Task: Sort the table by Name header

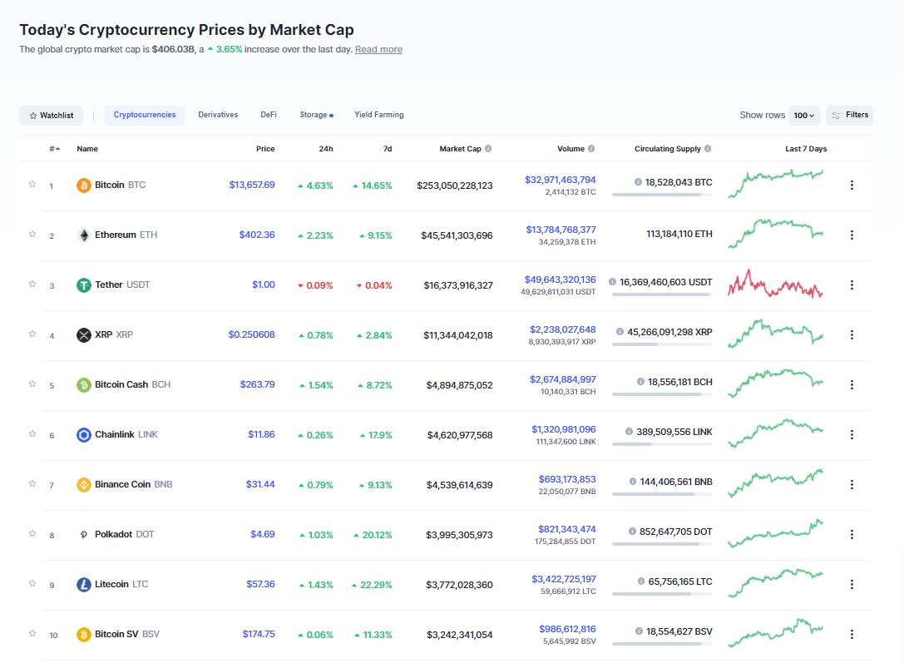Action: (87, 149)
